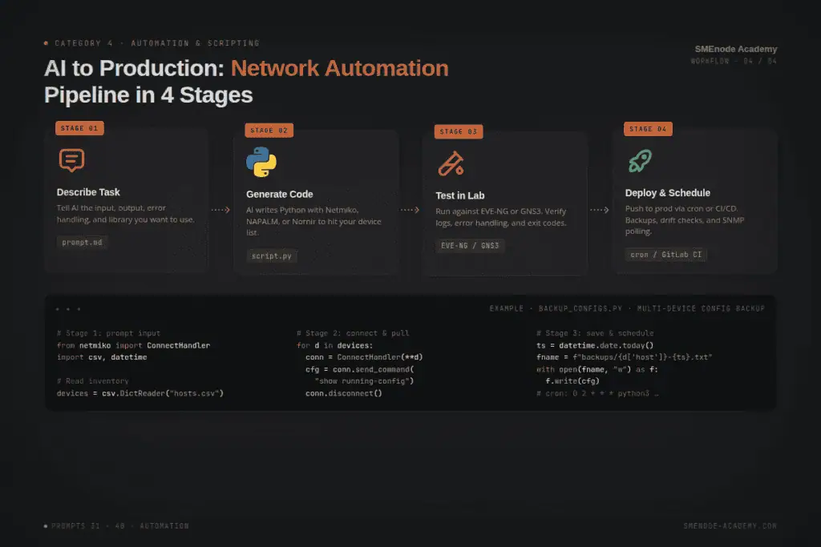Open the SMENODE-ACADEMY.COM footer link
Viewport: 821px width, 547px height.
[730, 526]
